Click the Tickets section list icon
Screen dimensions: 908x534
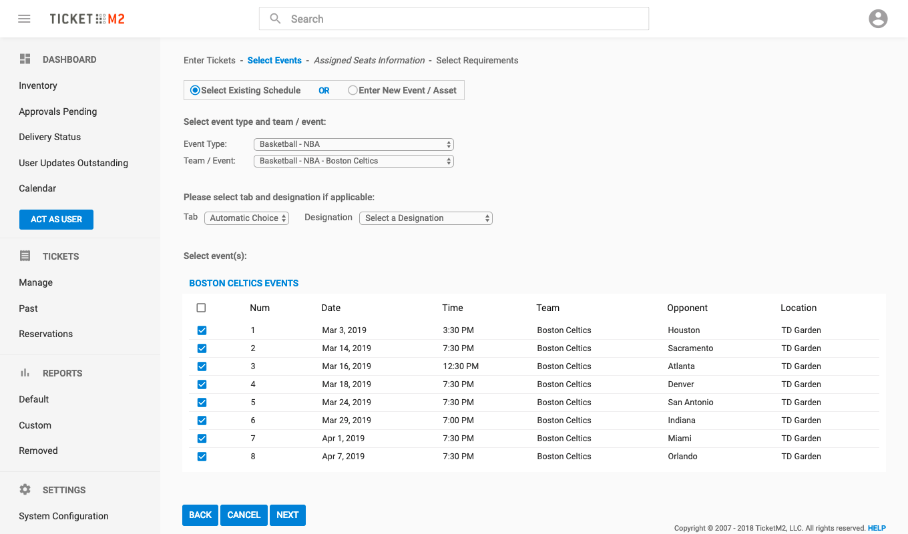(x=25, y=256)
